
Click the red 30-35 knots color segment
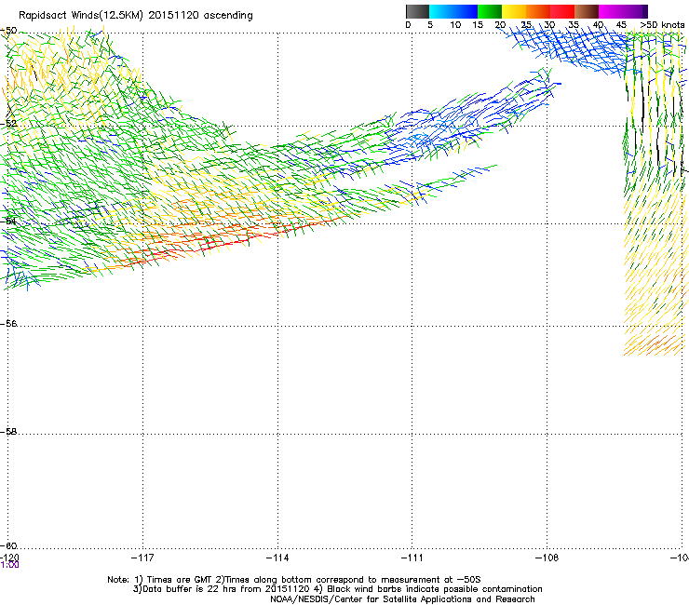point(562,11)
